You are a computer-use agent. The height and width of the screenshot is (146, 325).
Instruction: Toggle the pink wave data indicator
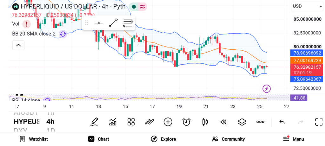click(142, 7)
